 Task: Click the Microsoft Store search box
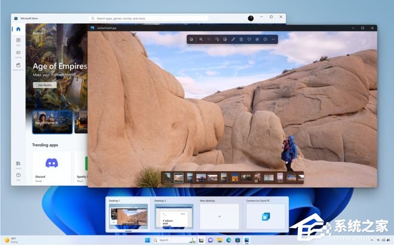click(x=149, y=18)
